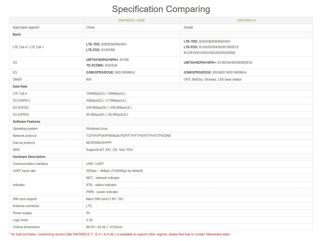Click the SIM7600CE-CNSE column header

coord(131,20)
